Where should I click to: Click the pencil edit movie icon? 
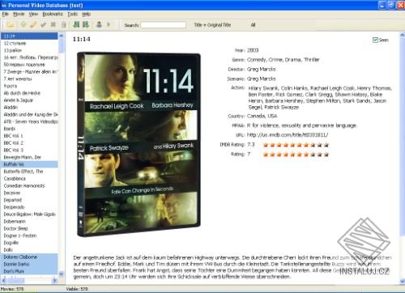pyautogui.click(x=33, y=24)
